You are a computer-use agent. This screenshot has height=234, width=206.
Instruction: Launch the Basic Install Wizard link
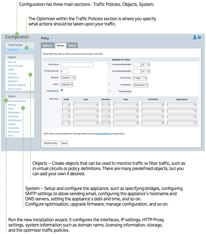pos(17,101)
